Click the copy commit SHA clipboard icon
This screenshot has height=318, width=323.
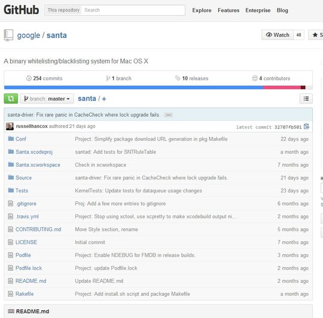point(306,126)
